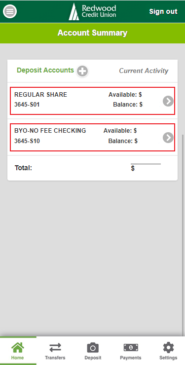Select the Deposit Accounts tab
This screenshot has width=185, height=365.
45,71
